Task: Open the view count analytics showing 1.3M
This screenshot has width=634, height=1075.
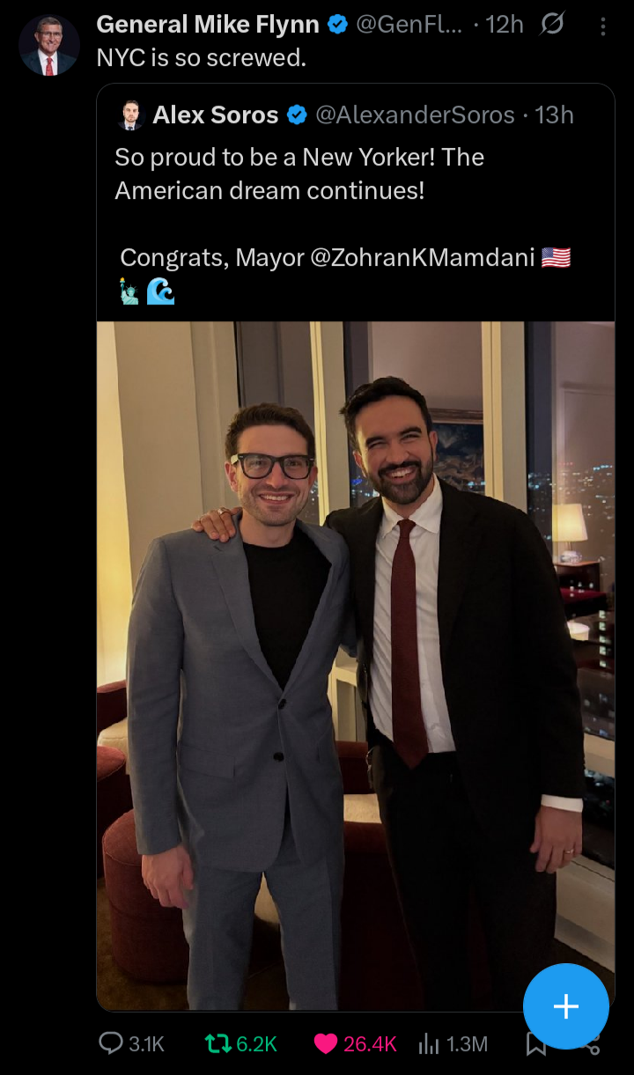Action: point(453,1044)
